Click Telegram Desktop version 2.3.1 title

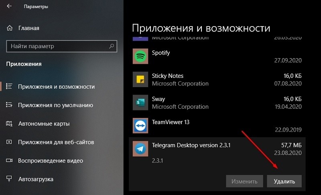tap(191, 145)
